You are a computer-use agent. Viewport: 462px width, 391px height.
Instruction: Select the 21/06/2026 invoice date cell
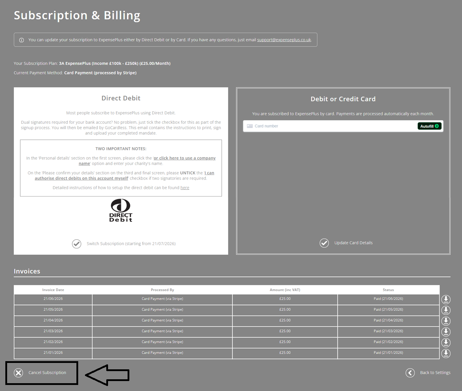pos(53,299)
